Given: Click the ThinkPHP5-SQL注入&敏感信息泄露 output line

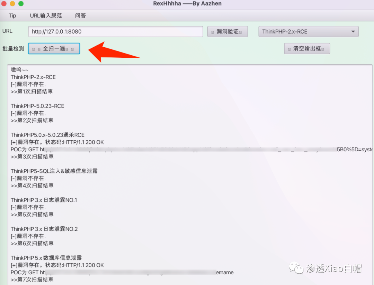Looking at the screenshot, I should coord(54,171).
